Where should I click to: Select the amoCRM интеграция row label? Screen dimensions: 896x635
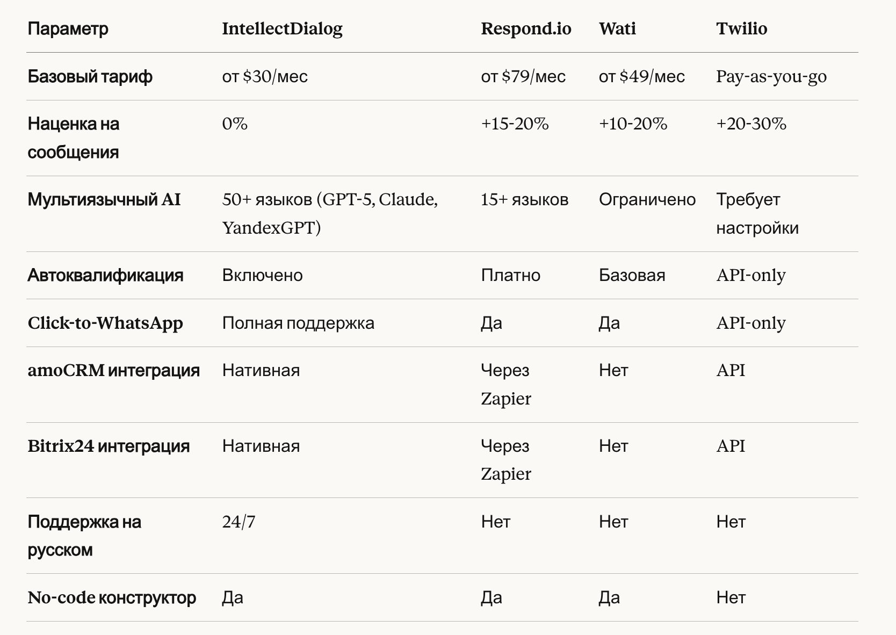tap(113, 371)
